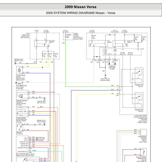
Task: Click the DEFROST A/C SWITCH caption
Action: click(19, 133)
